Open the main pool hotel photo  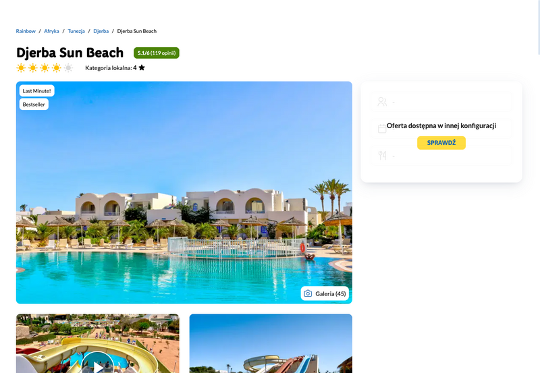(184, 193)
